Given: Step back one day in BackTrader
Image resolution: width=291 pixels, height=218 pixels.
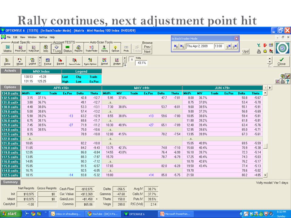Looking at the screenshot, I should pyautogui.click(x=176, y=46).
